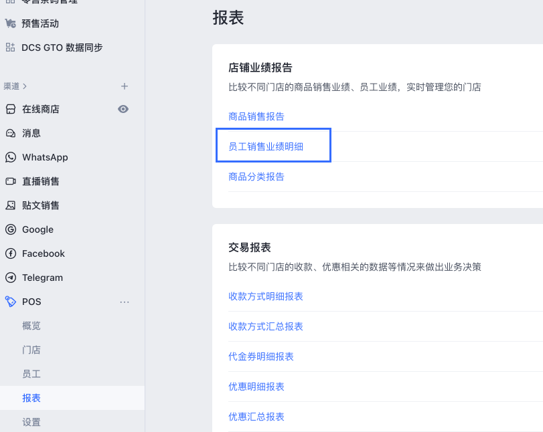The height and width of the screenshot is (432, 543).
Task: Expand the 渠道 channels chevron
Action: pyautogui.click(x=25, y=86)
